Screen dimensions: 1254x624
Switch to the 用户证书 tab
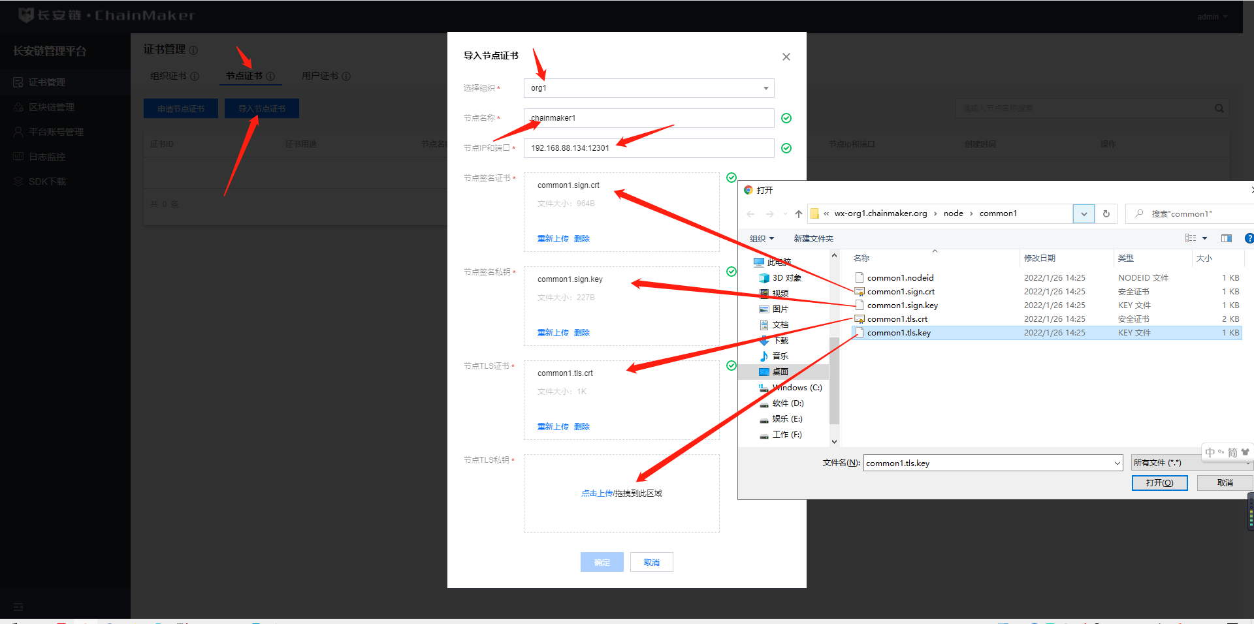320,76
